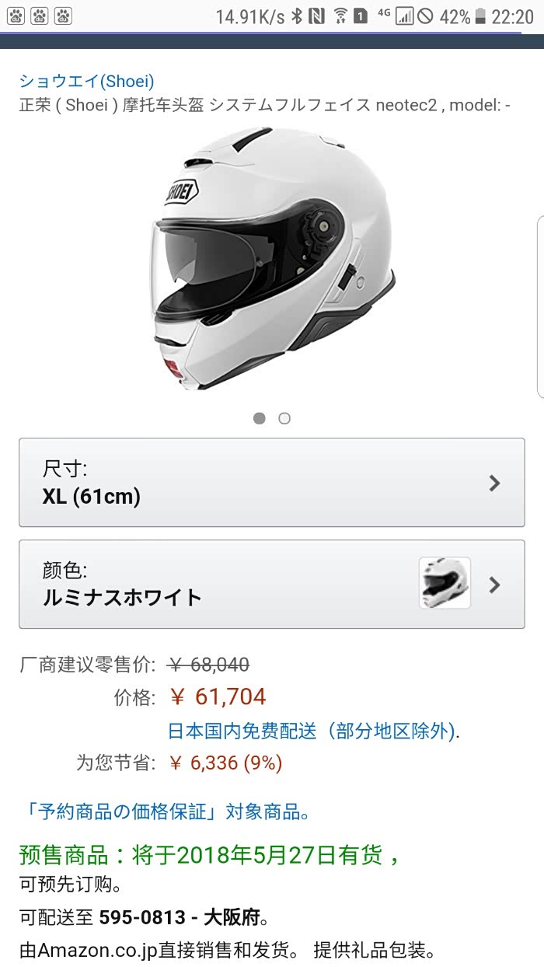544x967 pixels.
Task: Tap the third paw notification icon
Action: (x=64, y=15)
